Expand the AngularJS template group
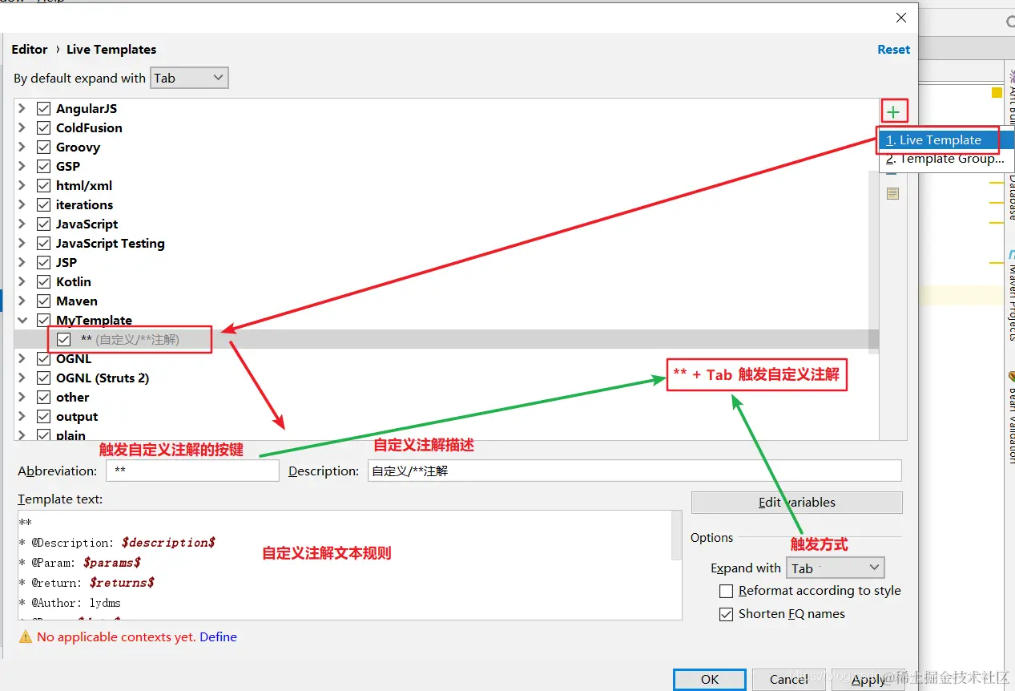The width and height of the screenshot is (1015, 691). [x=22, y=108]
